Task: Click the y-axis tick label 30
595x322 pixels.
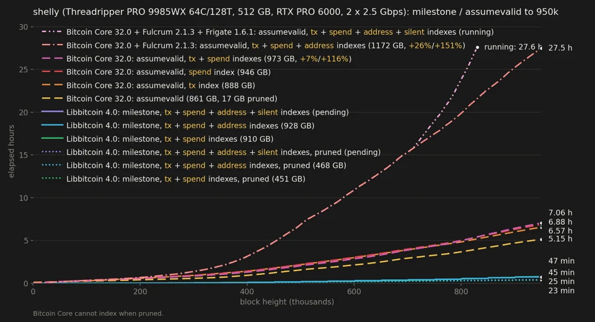Action: 24,27
